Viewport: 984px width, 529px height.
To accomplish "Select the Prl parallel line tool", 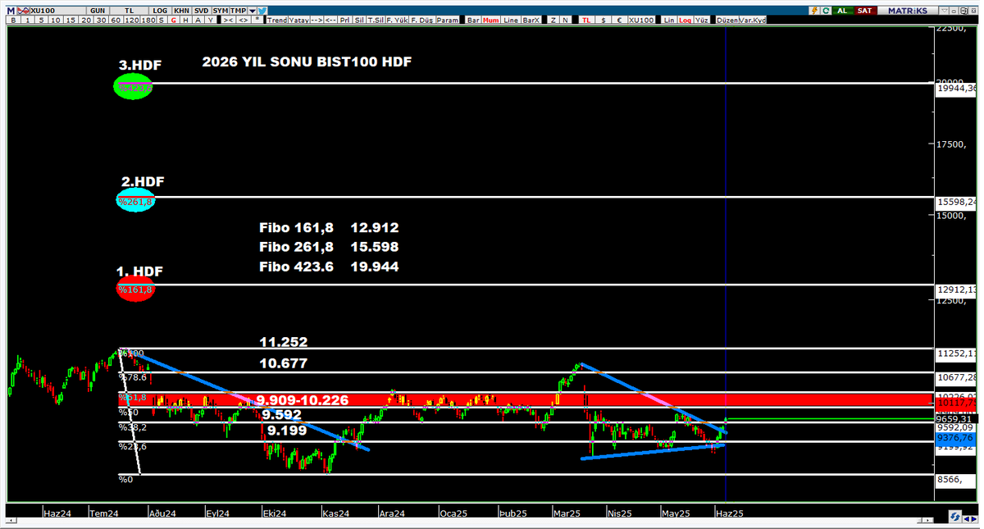I will coord(344,20).
